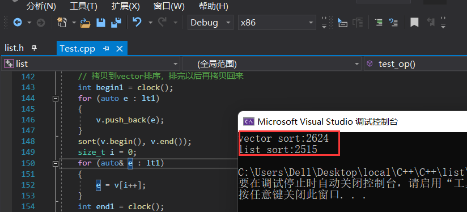Expand the Undo history dropdown arrow
Viewport: 467px width, 212px height.
(150, 22)
